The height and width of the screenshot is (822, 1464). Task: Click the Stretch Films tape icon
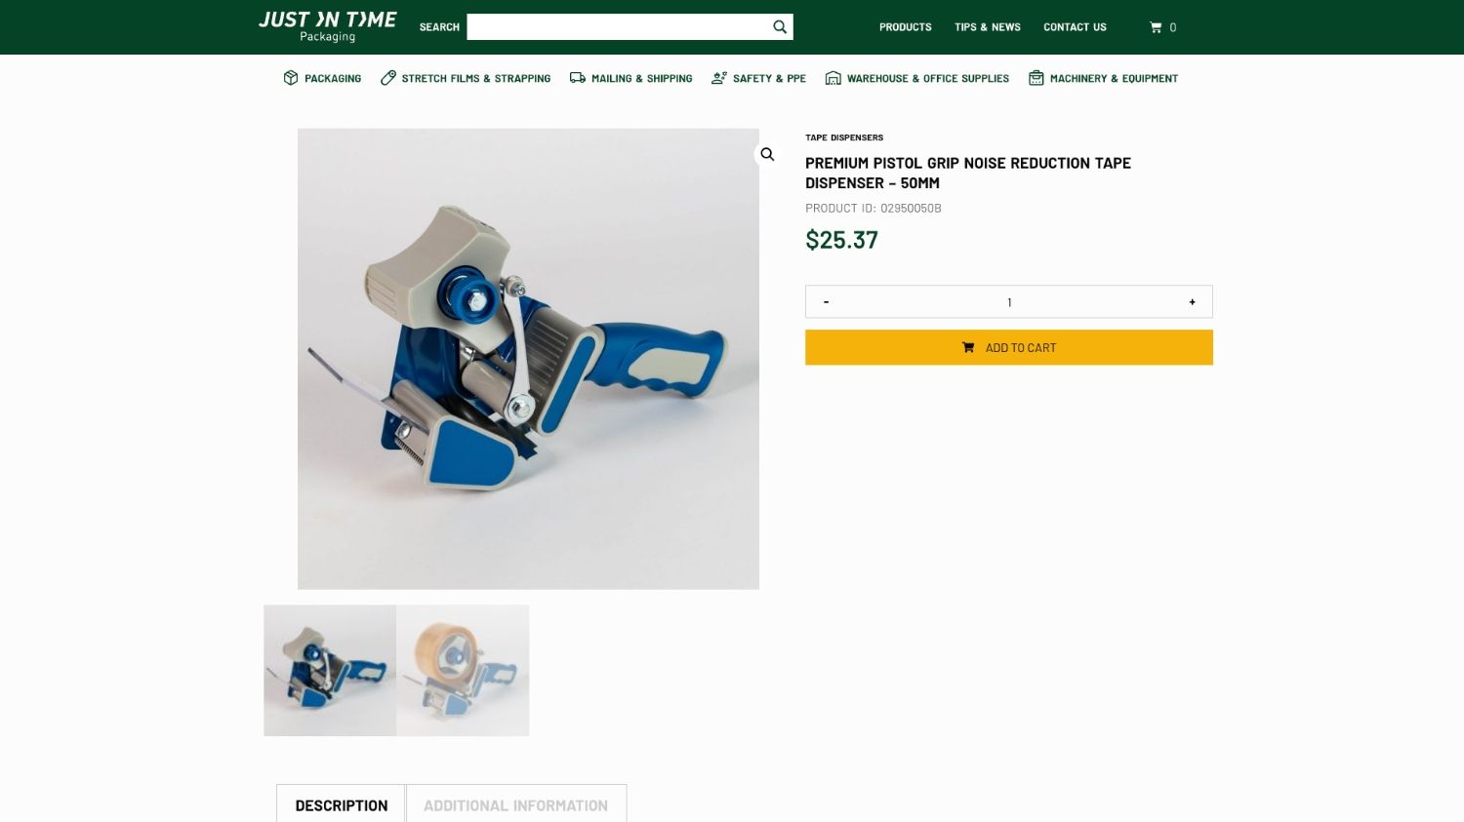[x=388, y=78]
